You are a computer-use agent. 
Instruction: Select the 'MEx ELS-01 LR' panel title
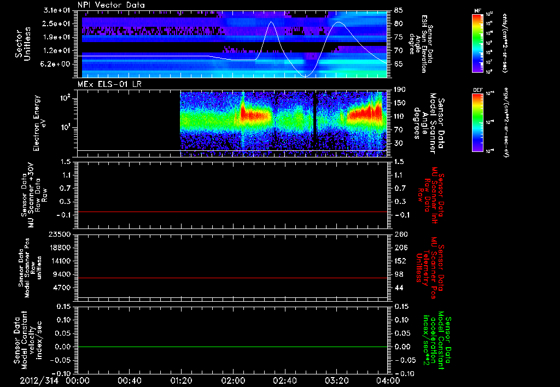tap(109, 84)
